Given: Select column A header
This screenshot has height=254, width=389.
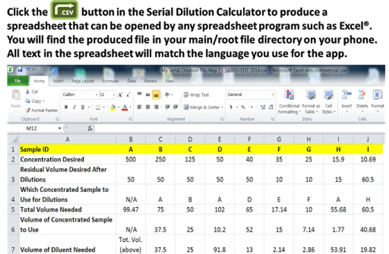Looking at the screenshot, I should (68, 139).
